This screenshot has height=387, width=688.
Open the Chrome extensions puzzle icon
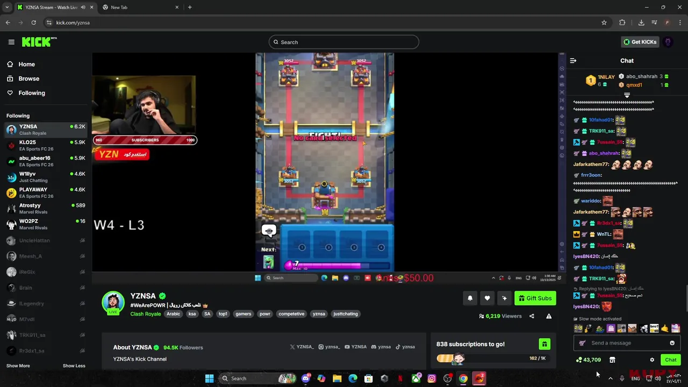tap(622, 23)
